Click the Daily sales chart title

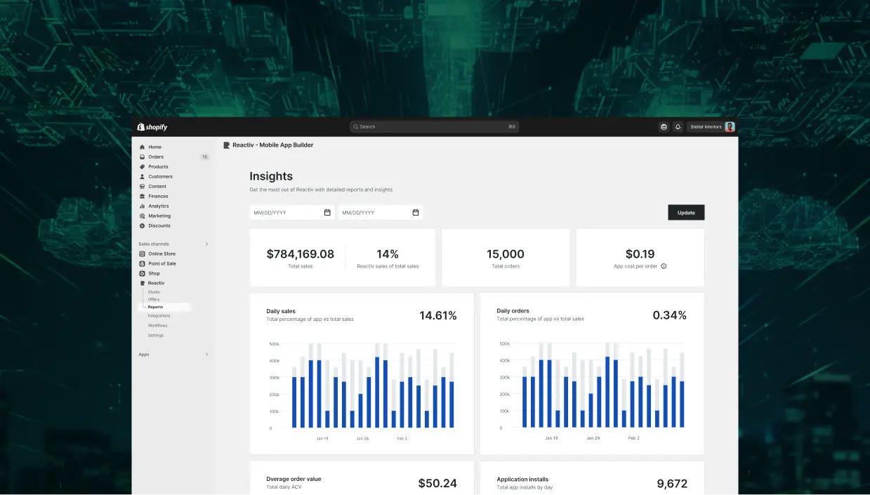point(281,311)
